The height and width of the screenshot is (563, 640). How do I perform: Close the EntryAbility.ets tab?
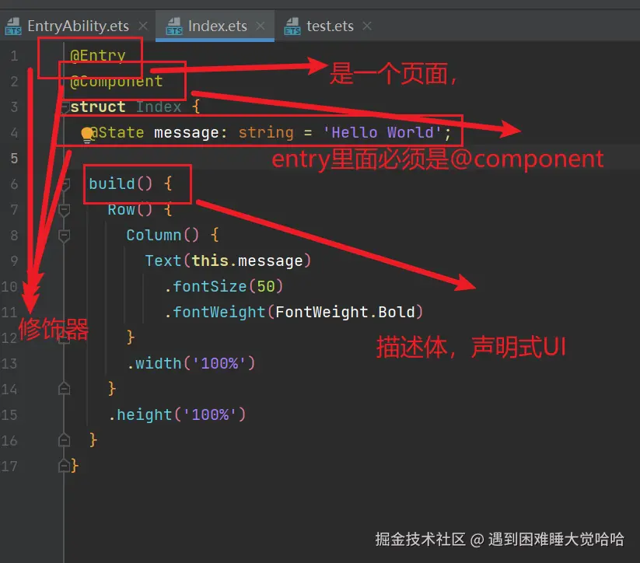coord(142,26)
